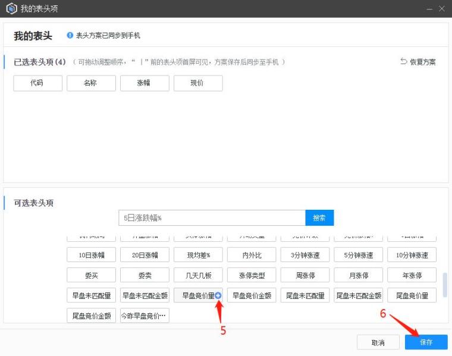
Task: Click the vertical scrollbar of optional headers
Action: pos(445,285)
